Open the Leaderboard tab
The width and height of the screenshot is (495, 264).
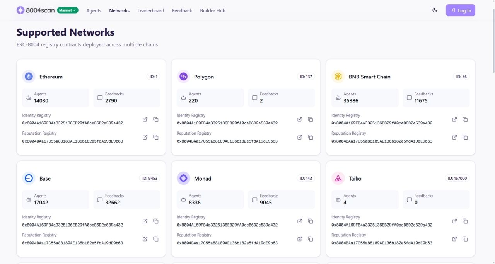tap(150, 10)
